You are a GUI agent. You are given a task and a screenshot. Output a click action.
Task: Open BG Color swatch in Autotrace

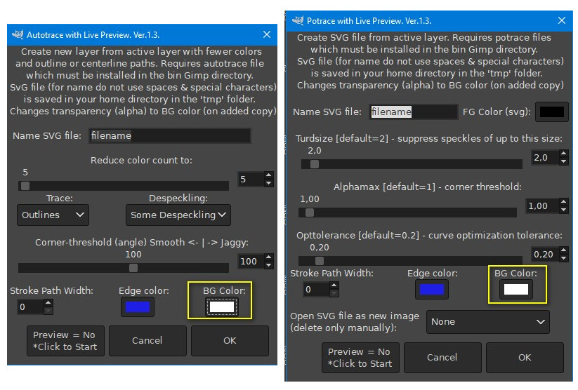pos(221,307)
